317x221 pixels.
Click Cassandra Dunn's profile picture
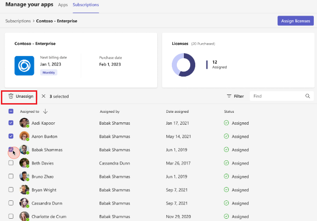pyautogui.click(x=24, y=203)
